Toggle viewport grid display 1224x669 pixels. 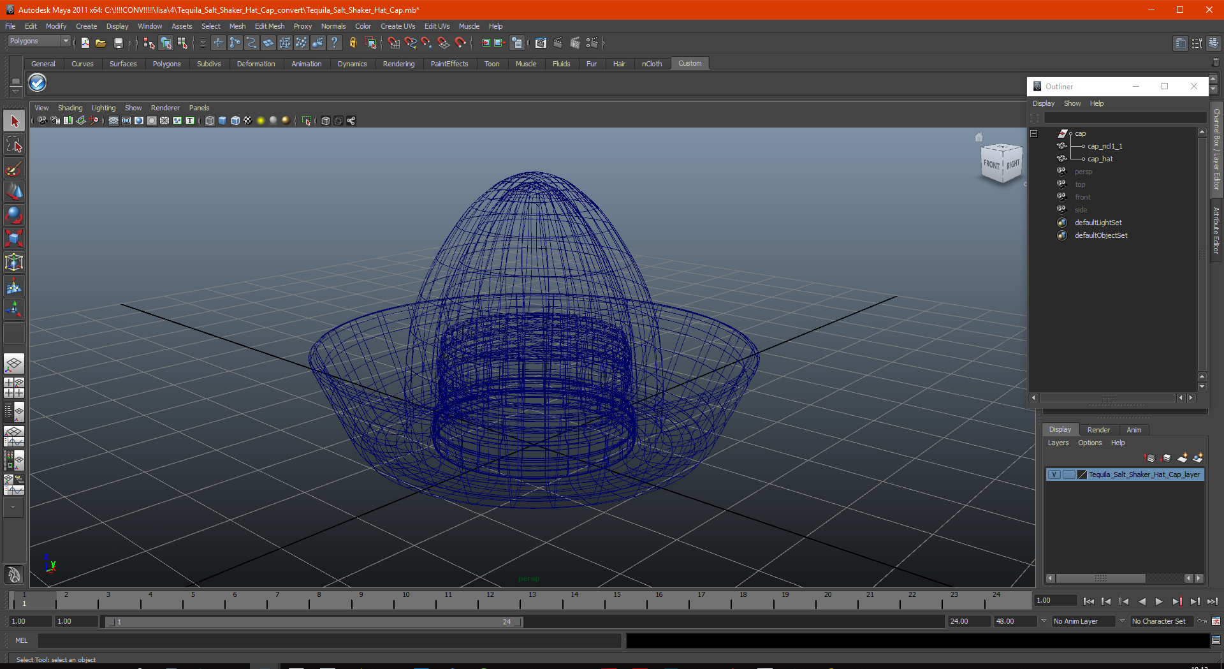click(113, 121)
